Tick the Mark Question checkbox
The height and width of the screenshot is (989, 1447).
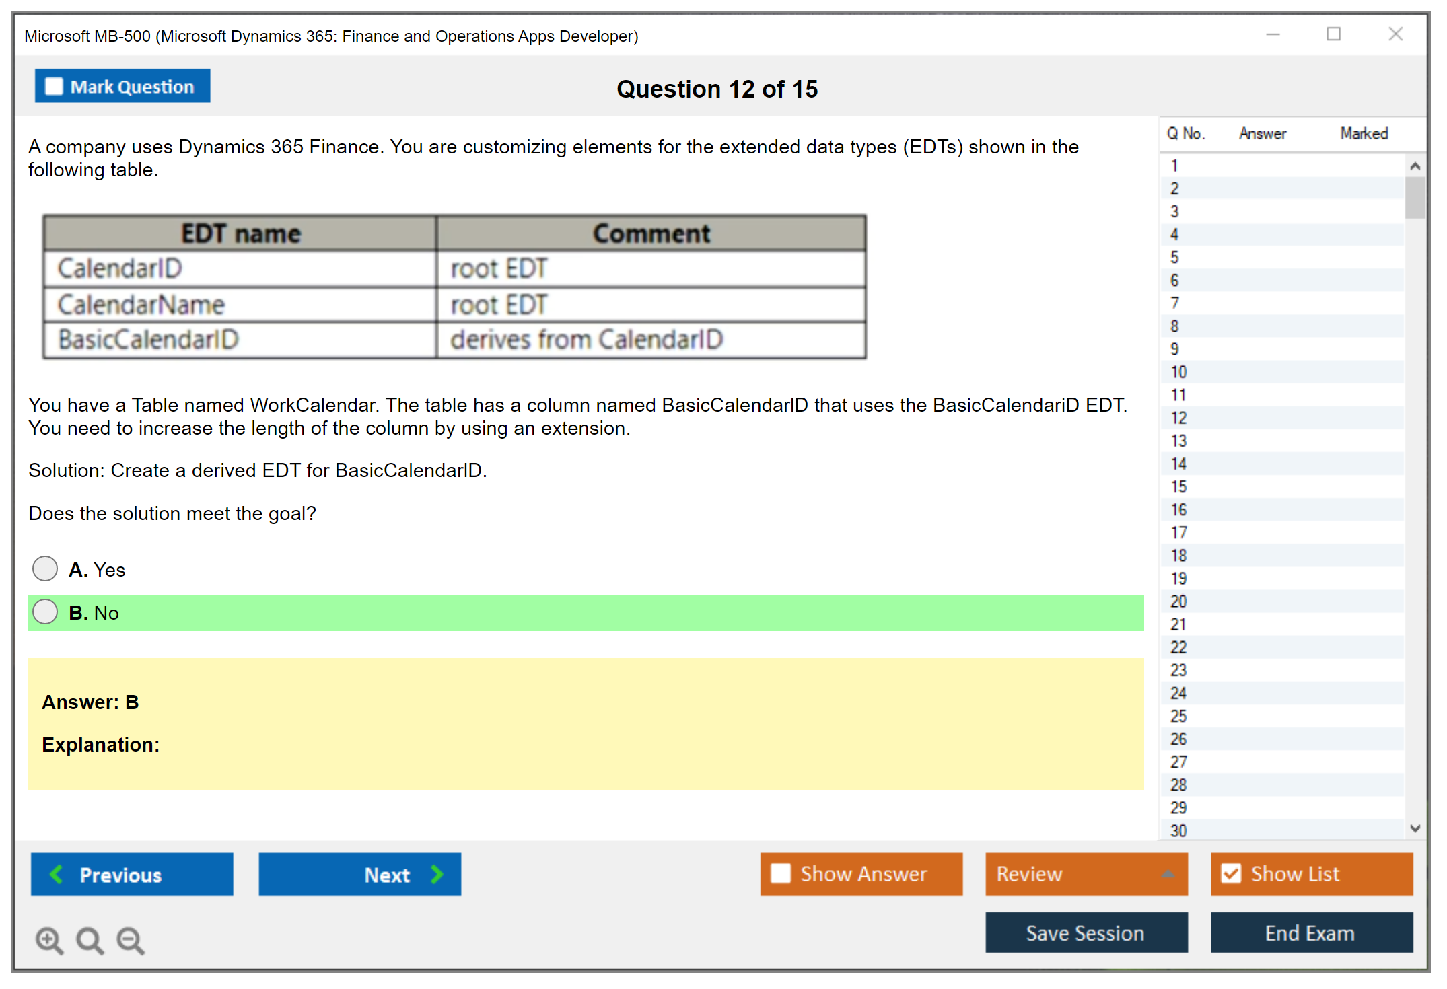pos(54,86)
